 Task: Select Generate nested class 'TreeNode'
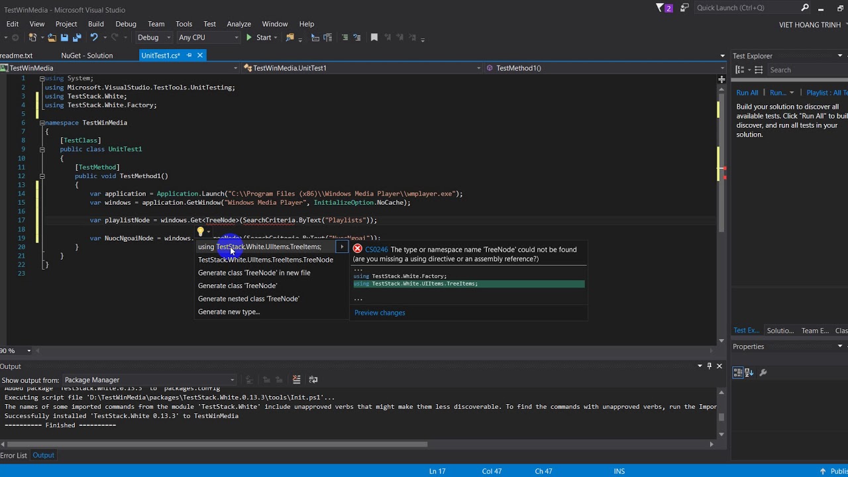pyautogui.click(x=248, y=299)
